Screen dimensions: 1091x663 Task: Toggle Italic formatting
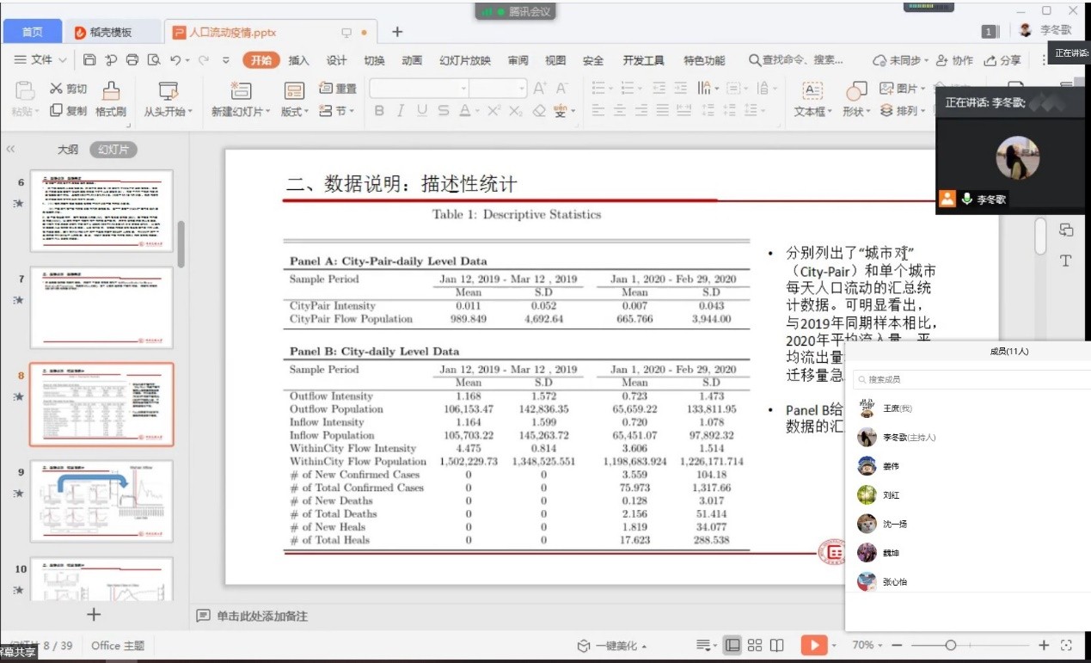click(400, 111)
